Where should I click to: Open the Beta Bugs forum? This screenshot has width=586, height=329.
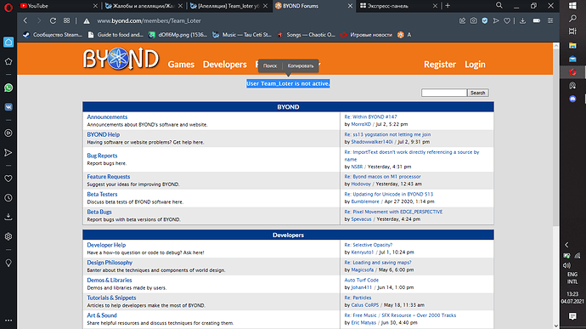point(99,212)
